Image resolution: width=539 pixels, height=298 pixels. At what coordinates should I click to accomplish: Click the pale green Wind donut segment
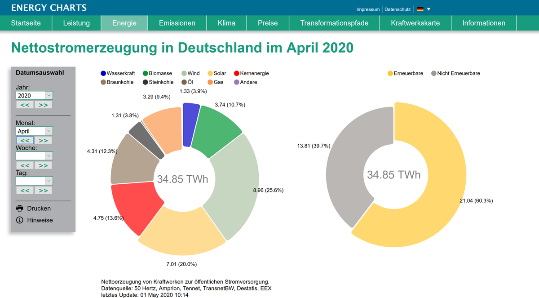click(234, 187)
